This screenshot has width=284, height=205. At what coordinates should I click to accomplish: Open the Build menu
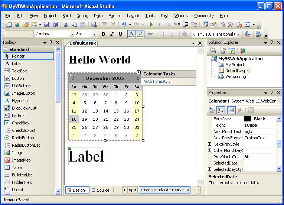click(66, 16)
